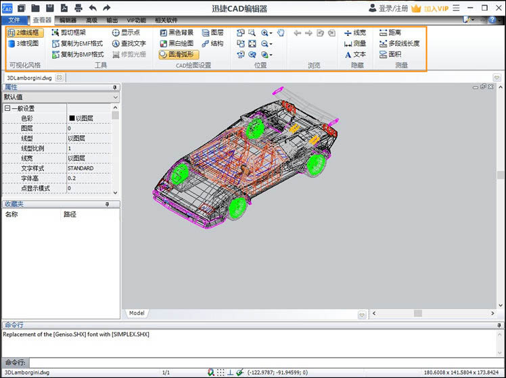Open the zoom in dropdown arrow
Image resolution: width=506 pixels, height=378 pixels.
tap(271, 33)
